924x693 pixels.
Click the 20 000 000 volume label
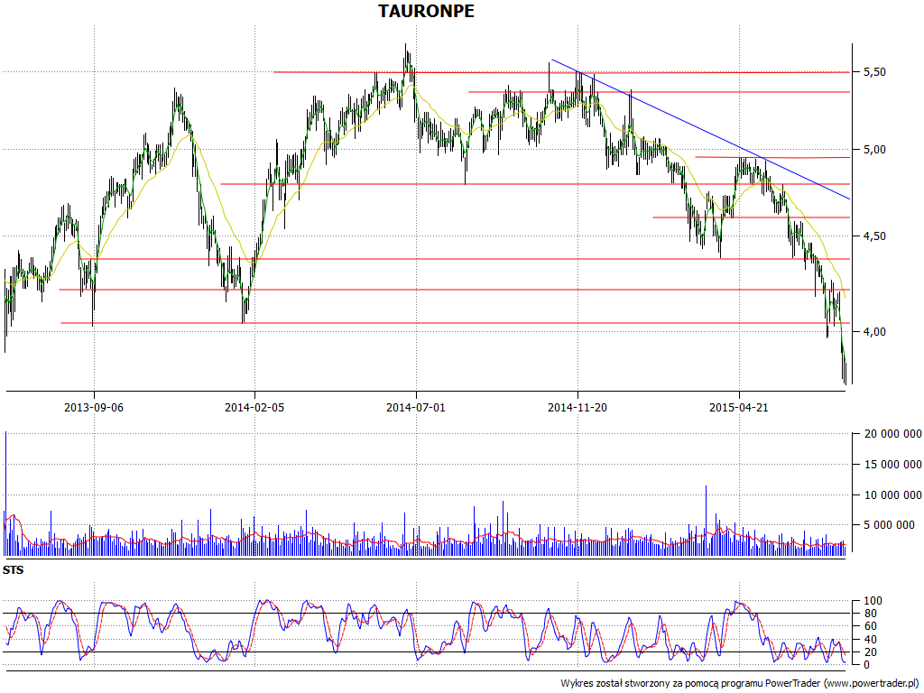point(892,434)
